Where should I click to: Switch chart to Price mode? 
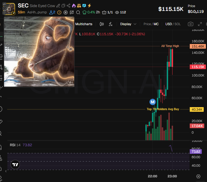147,24
